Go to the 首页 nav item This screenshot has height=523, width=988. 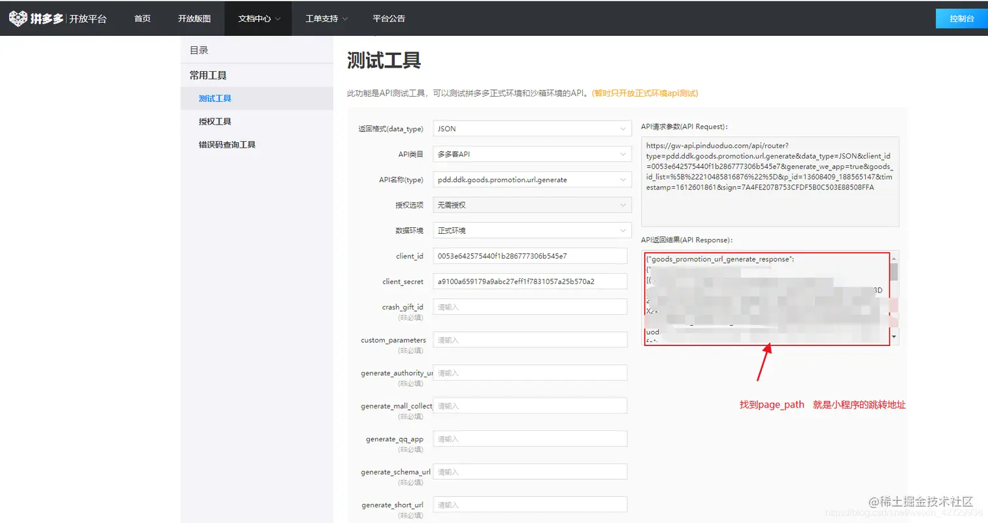[142, 18]
